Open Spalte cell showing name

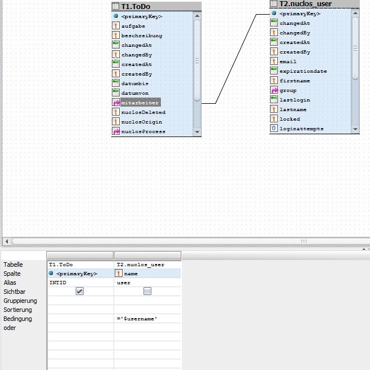coord(147,274)
